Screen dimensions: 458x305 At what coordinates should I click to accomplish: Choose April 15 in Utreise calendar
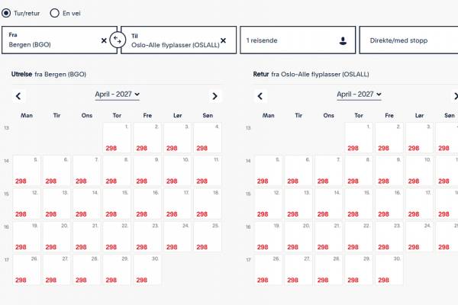(x=117, y=204)
